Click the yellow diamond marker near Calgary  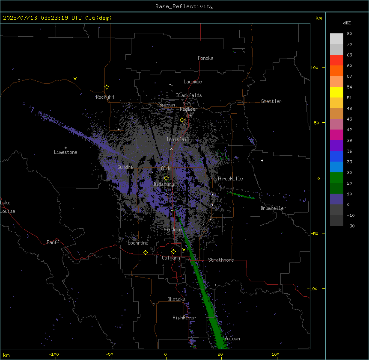(173, 252)
